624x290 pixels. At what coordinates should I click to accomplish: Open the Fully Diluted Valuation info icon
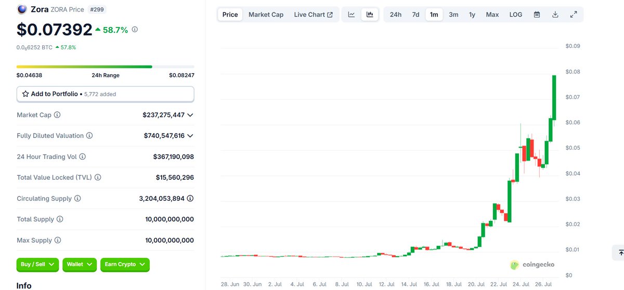(x=89, y=136)
